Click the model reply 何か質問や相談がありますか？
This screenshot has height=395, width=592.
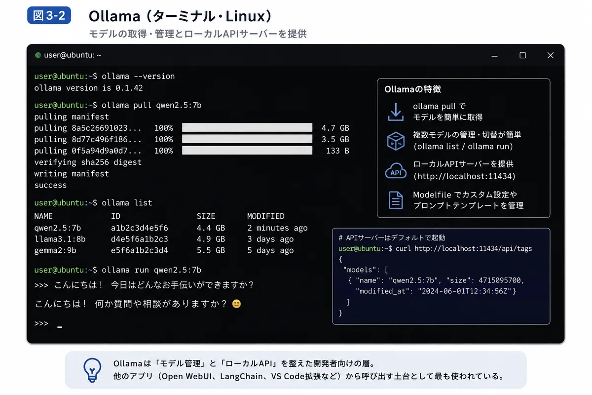161,304
